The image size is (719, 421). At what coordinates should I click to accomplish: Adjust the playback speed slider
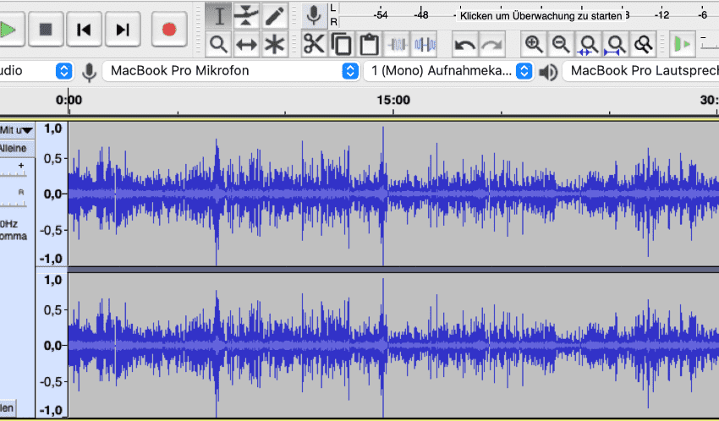pyautogui.click(x=710, y=45)
